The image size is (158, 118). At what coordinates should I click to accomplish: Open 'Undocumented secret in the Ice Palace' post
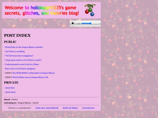[x=22, y=64]
